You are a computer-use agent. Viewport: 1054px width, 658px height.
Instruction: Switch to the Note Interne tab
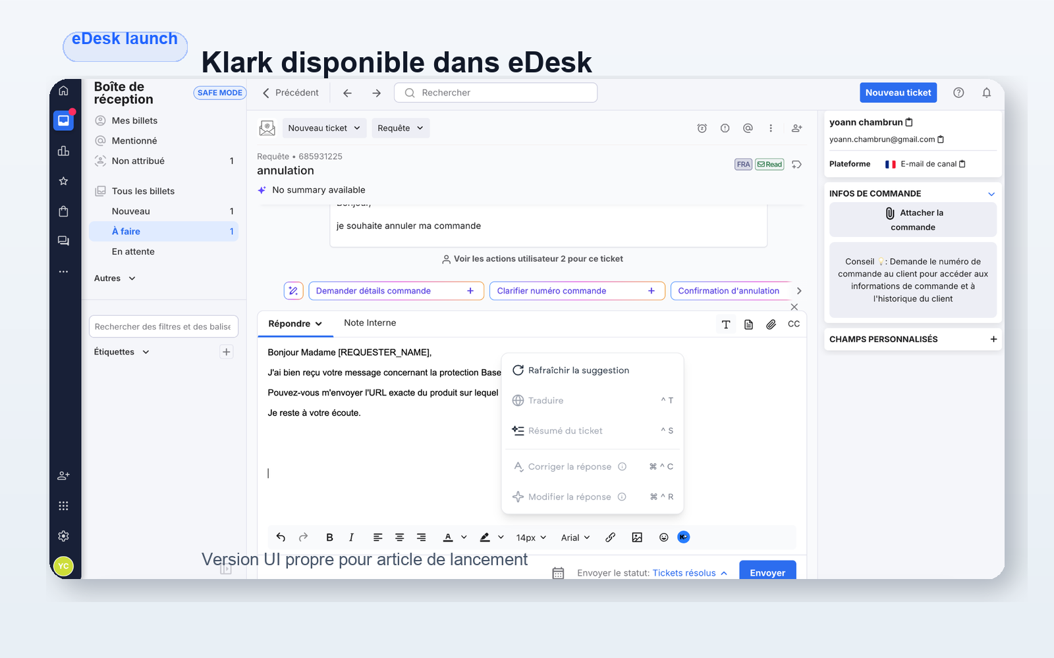[370, 322]
